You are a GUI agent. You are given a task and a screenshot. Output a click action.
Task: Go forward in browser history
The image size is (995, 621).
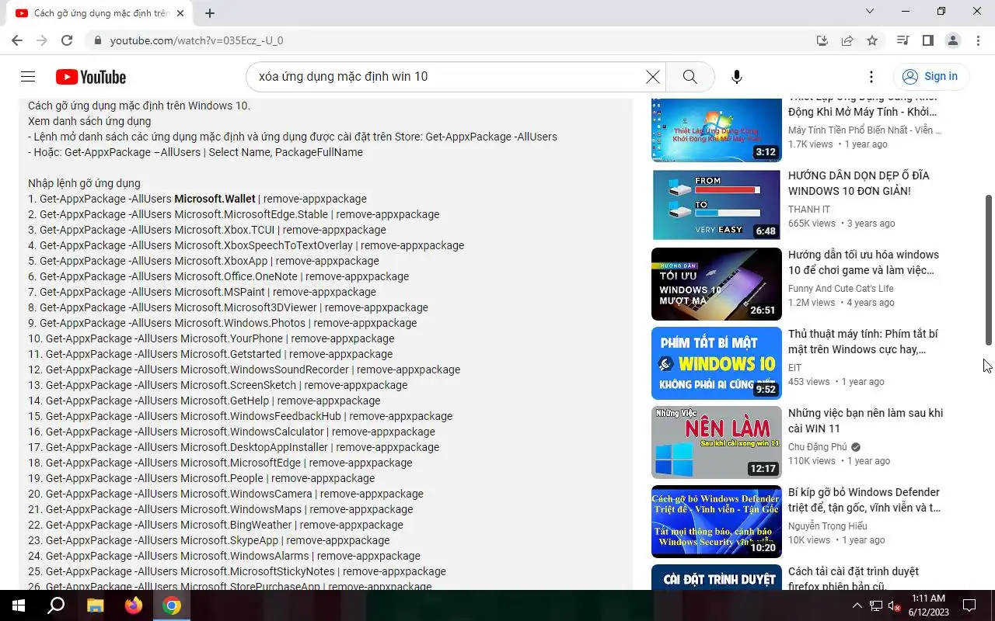point(42,40)
